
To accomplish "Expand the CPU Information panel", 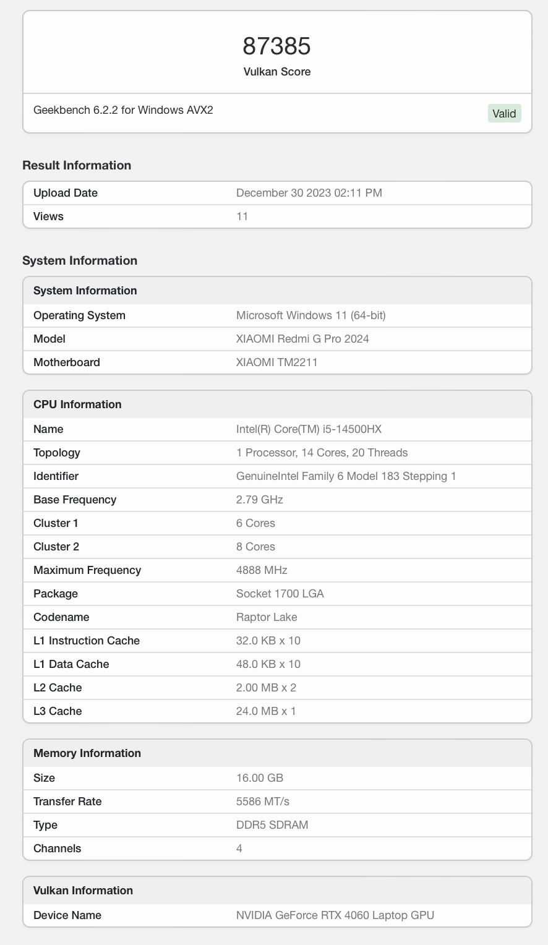I will 77,404.
